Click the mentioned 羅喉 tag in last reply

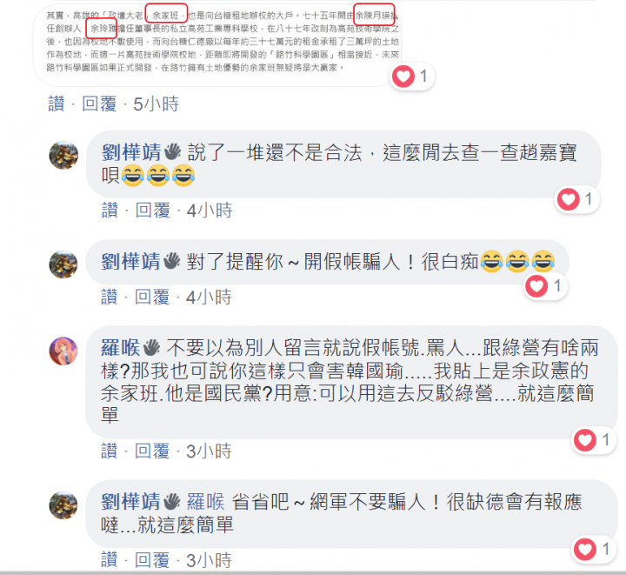(205, 502)
